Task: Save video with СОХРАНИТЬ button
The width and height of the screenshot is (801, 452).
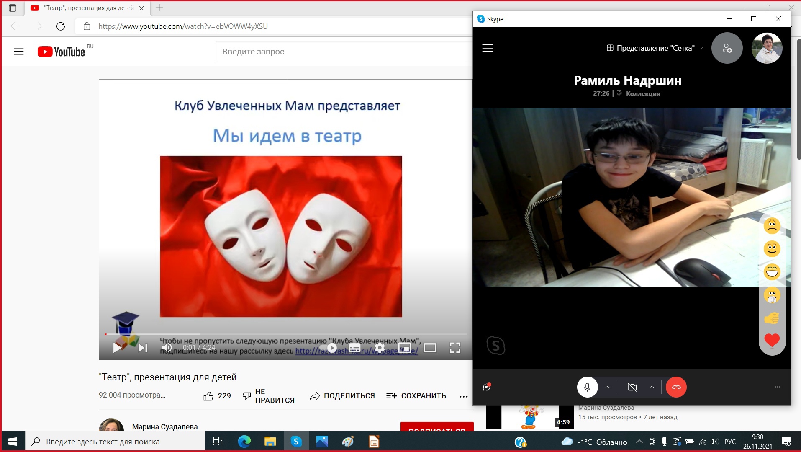Action: [416, 396]
